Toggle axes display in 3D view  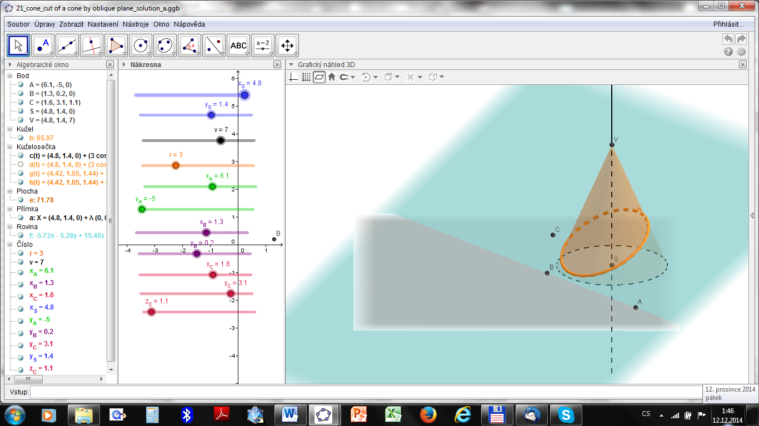294,77
